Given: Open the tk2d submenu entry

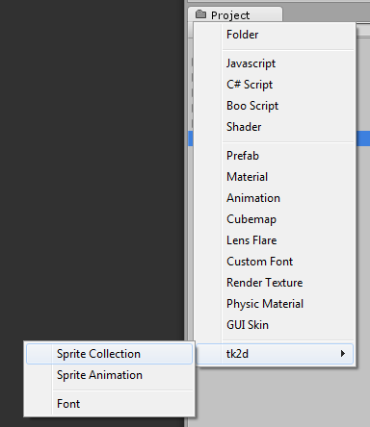Looking at the screenshot, I should click(x=275, y=354).
